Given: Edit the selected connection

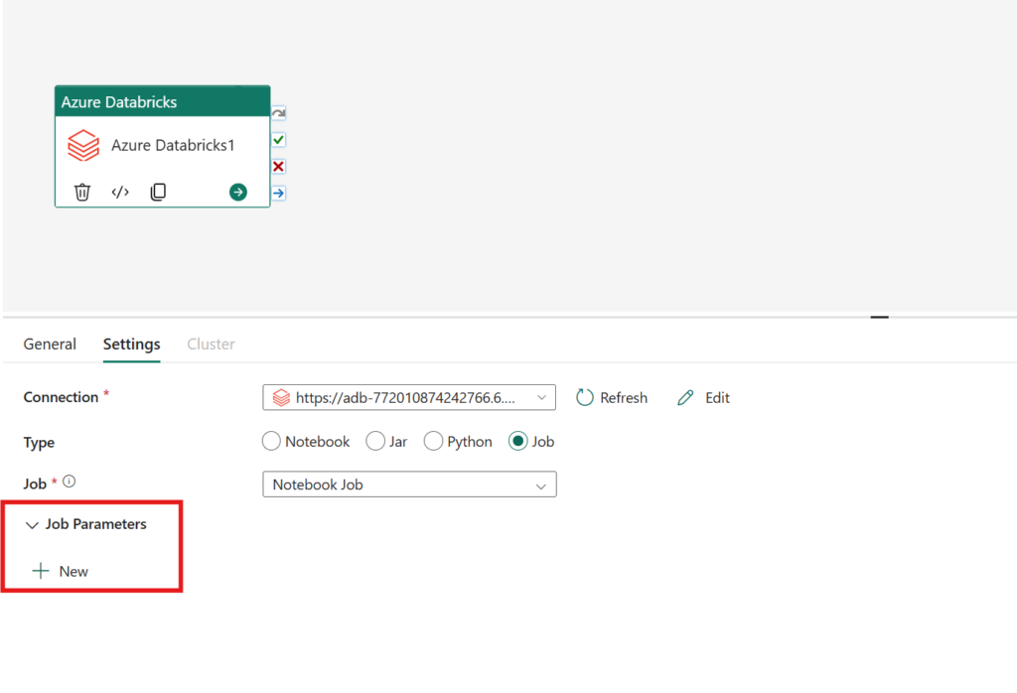Looking at the screenshot, I should (x=704, y=397).
